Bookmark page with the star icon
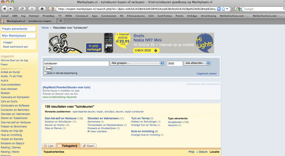 [223, 9]
